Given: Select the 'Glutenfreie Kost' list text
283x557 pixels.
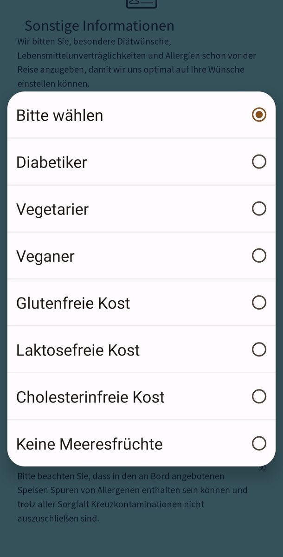Looking at the screenshot, I should click(x=73, y=303).
